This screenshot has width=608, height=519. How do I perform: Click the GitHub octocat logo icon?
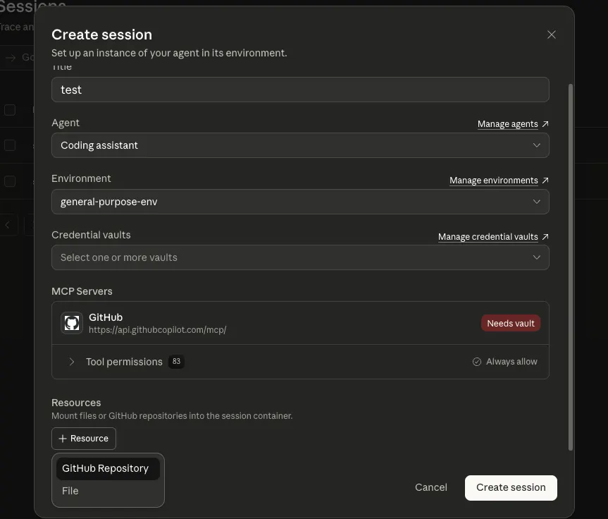point(72,323)
